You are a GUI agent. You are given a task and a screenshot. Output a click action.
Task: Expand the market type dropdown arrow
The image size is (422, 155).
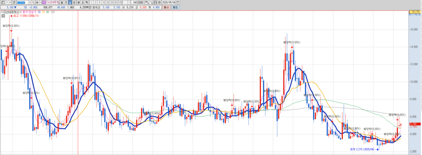(10, 2)
